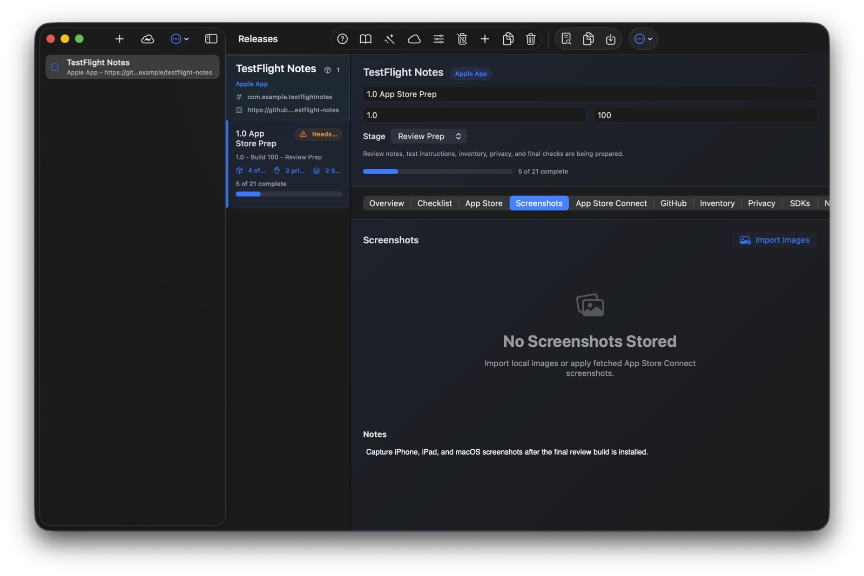
Task: Click the release name field '1.0 App Store Prep'
Action: tap(590, 94)
